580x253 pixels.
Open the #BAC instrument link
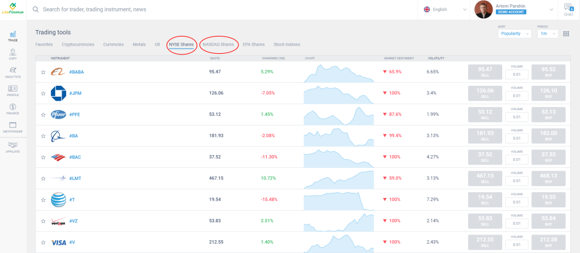point(75,157)
